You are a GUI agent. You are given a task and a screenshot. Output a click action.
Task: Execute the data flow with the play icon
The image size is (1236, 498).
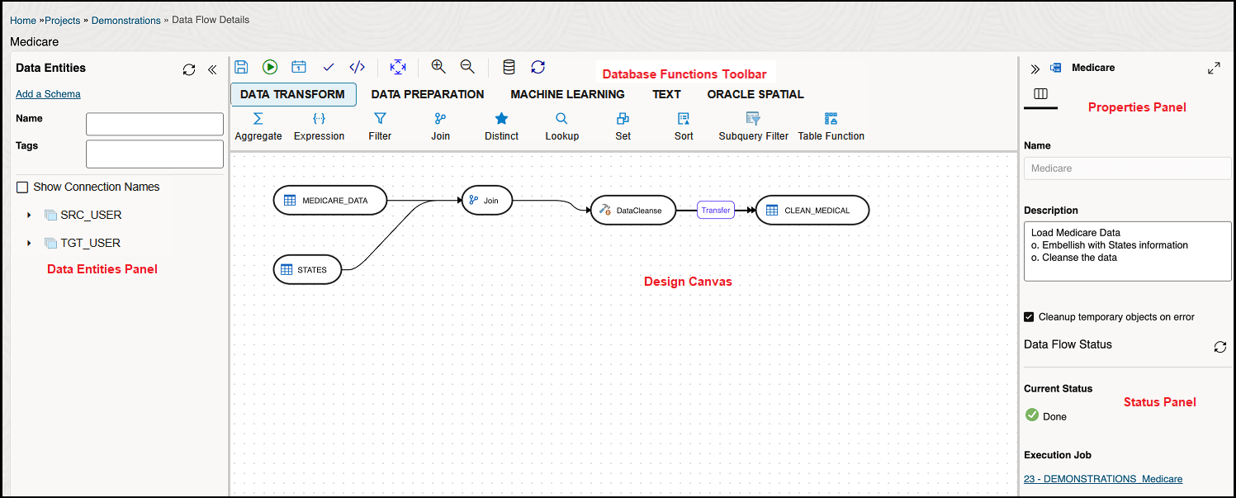(x=269, y=67)
